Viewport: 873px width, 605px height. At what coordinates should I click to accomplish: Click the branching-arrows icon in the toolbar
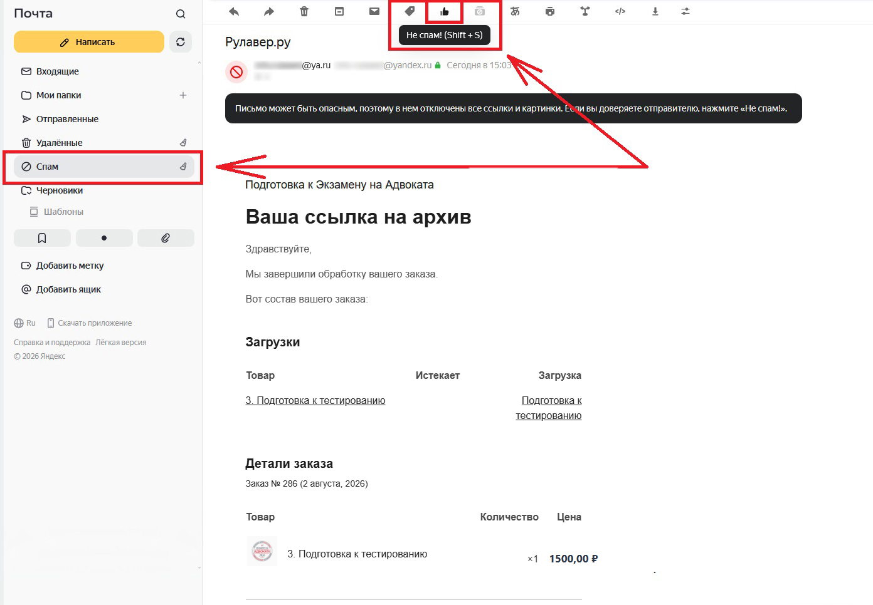click(585, 11)
